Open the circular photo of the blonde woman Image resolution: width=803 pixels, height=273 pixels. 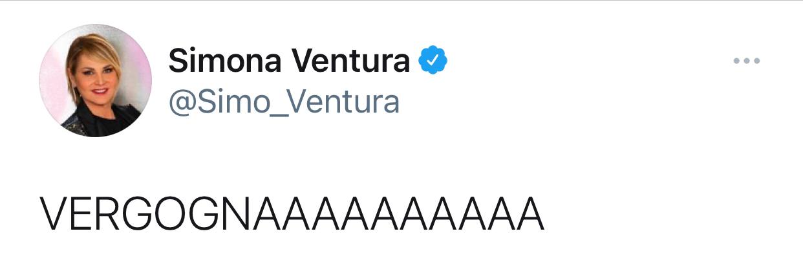coord(96,81)
